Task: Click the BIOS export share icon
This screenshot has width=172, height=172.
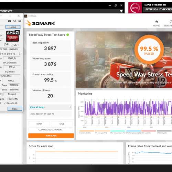Action: 7,45
